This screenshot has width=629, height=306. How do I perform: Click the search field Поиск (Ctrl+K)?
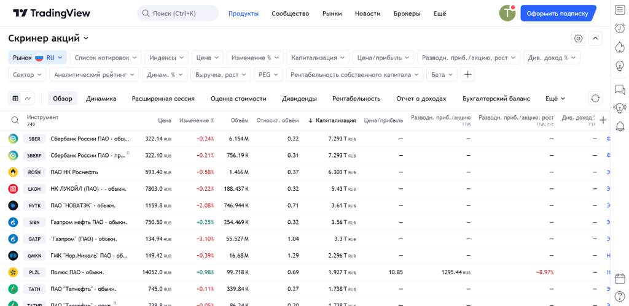point(178,13)
